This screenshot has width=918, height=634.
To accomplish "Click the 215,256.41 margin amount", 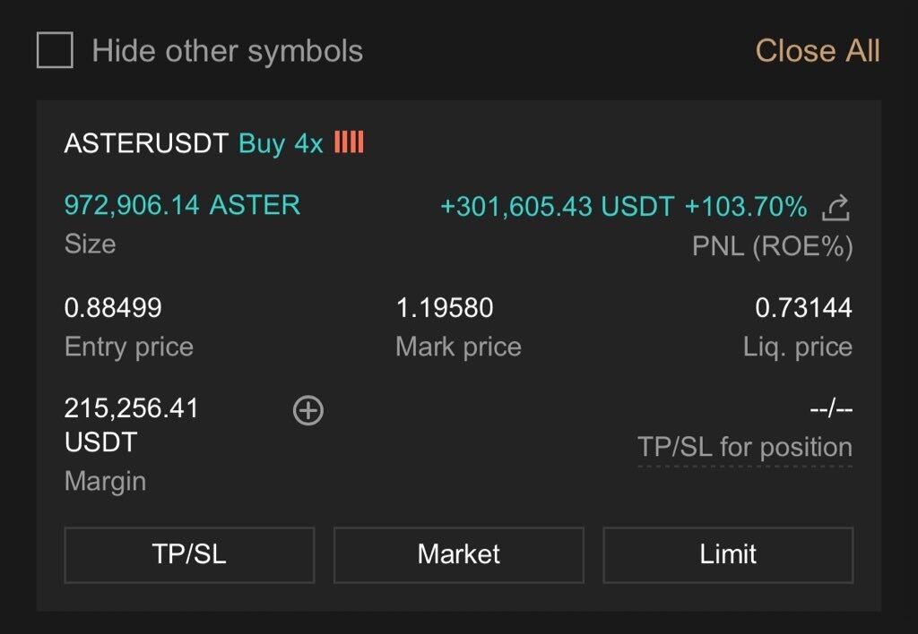I will point(131,409).
